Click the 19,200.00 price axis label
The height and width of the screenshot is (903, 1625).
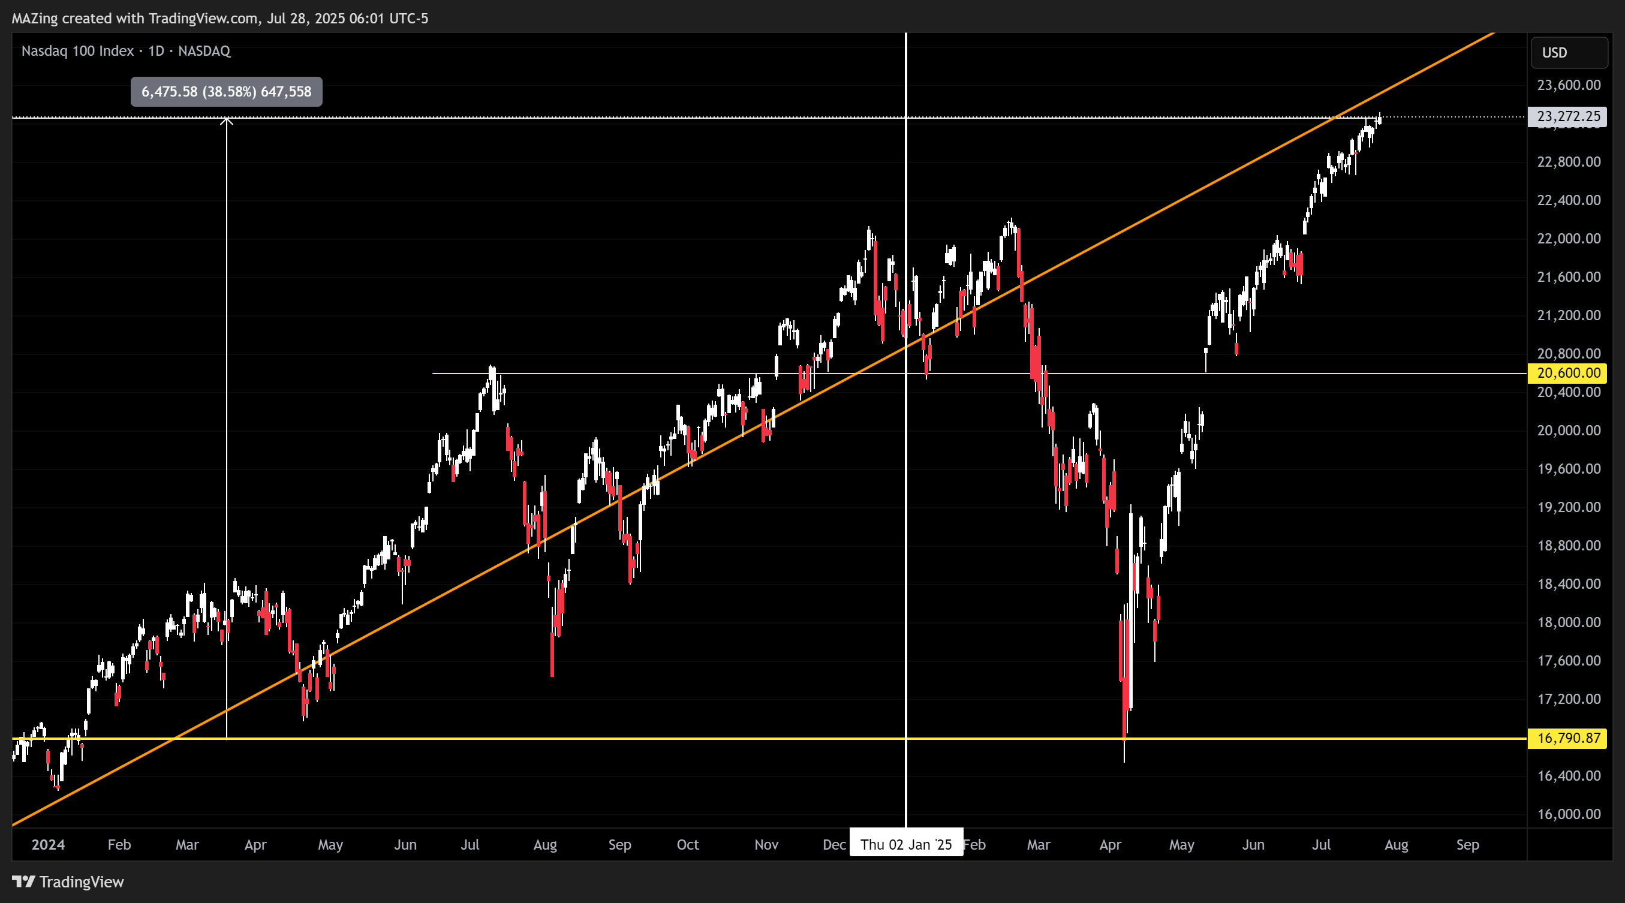(x=1569, y=508)
